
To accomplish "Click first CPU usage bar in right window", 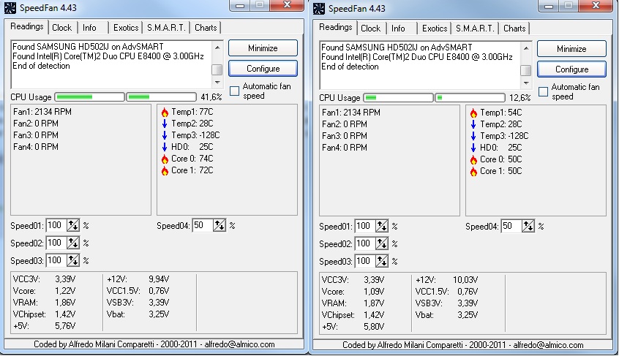I will (398, 98).
